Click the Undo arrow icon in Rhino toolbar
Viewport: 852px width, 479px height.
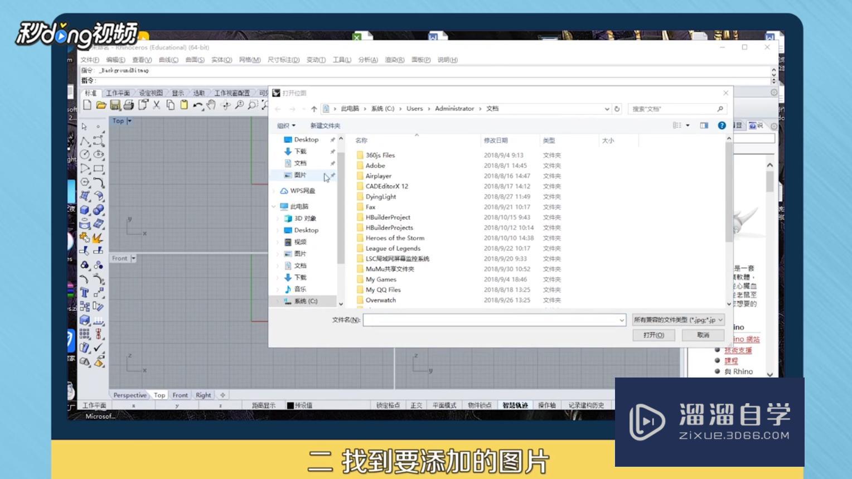point(198,105)
